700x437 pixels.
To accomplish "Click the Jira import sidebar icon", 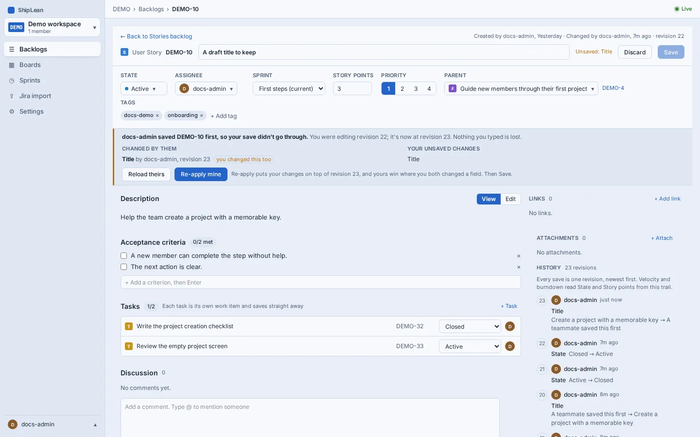I will 12,96.
